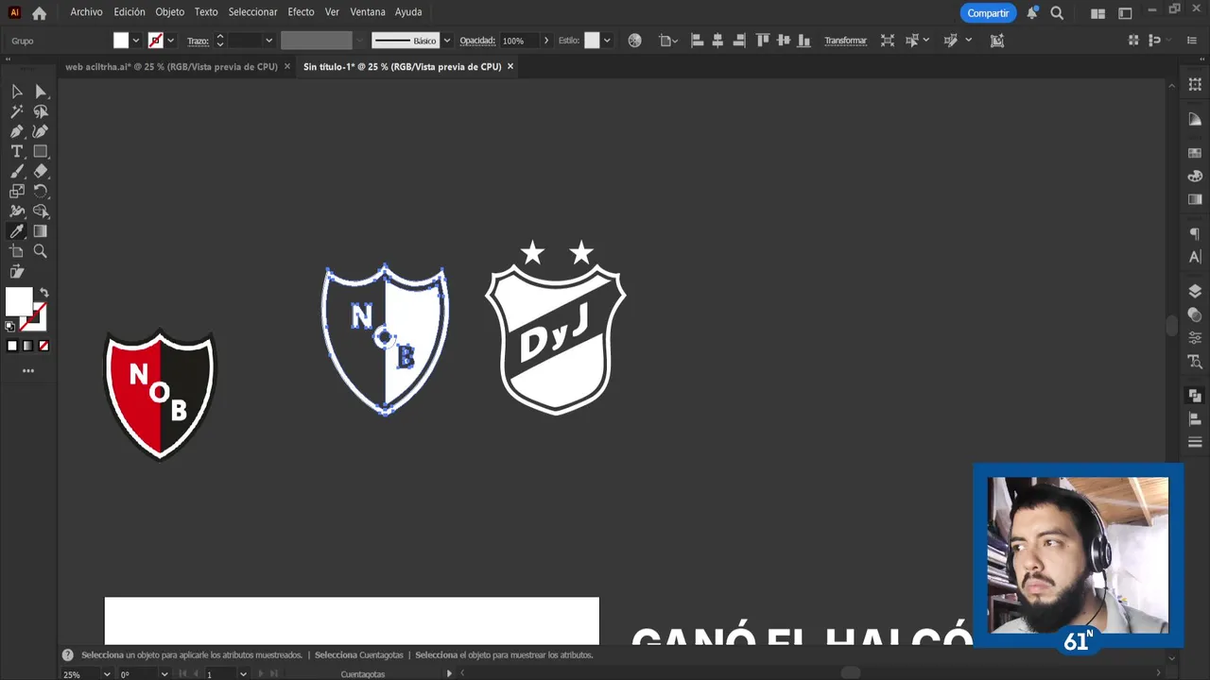The image size is (1210, 680).
Task: Click the Estilo graphic style swatch
Action: pyautogui.click(x=592, y=41)
